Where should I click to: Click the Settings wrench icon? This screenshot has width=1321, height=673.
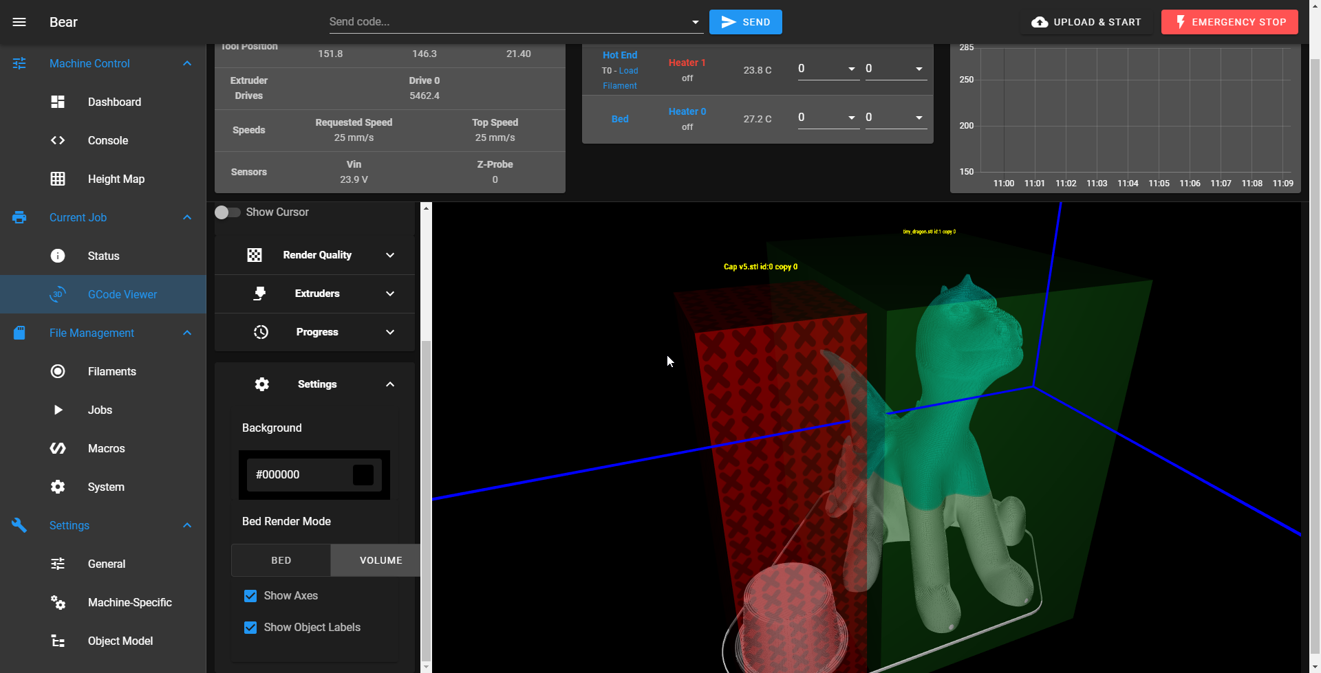pyautogui.click(x=19, y=525)
